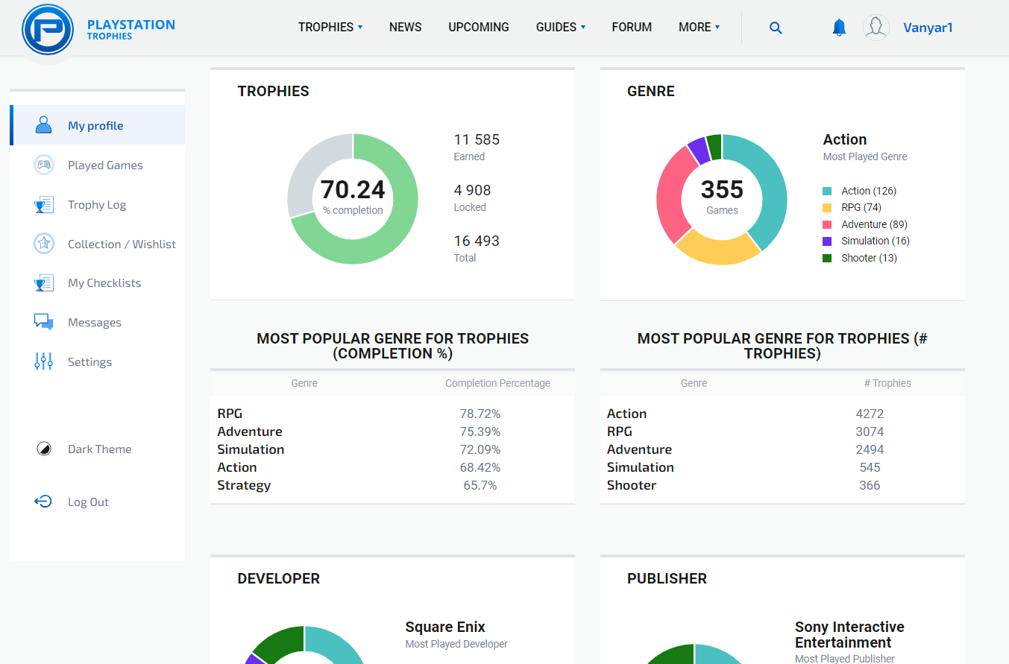This screenshot has height=664, width=1009.
Task: Open the Vanyar1 username link
Action: pos(928,28)
